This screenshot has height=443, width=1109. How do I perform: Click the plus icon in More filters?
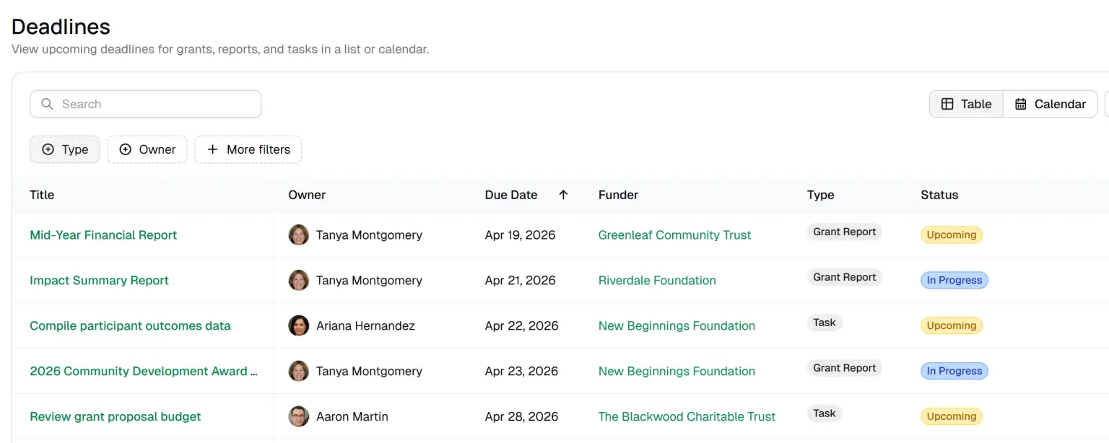[x=212, y=149]
